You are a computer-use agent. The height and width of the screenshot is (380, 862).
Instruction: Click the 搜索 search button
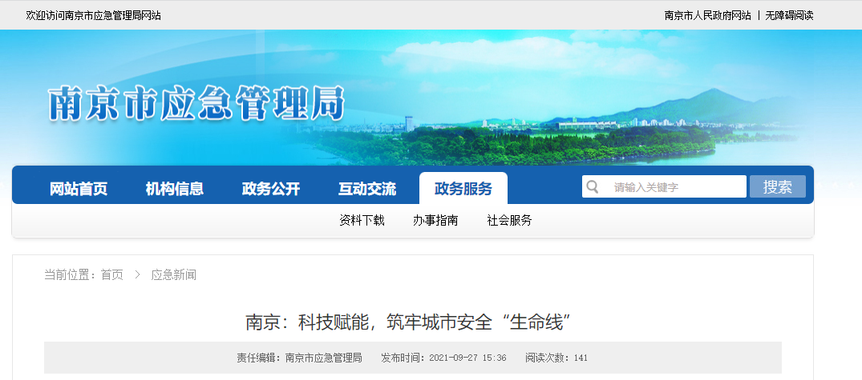(777, 186)
